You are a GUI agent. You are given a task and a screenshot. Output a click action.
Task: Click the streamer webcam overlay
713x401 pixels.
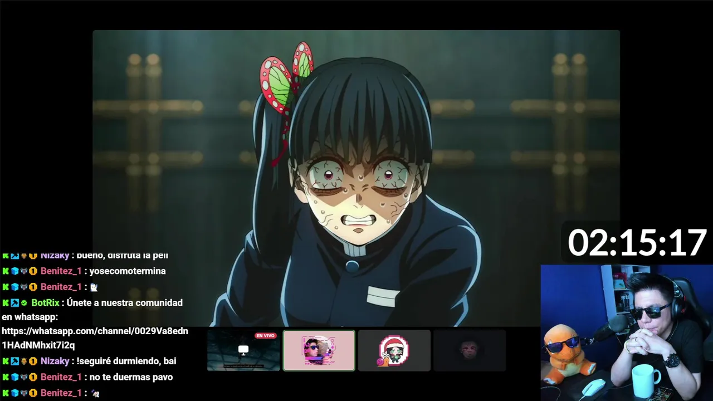click(x=627, y=332)
